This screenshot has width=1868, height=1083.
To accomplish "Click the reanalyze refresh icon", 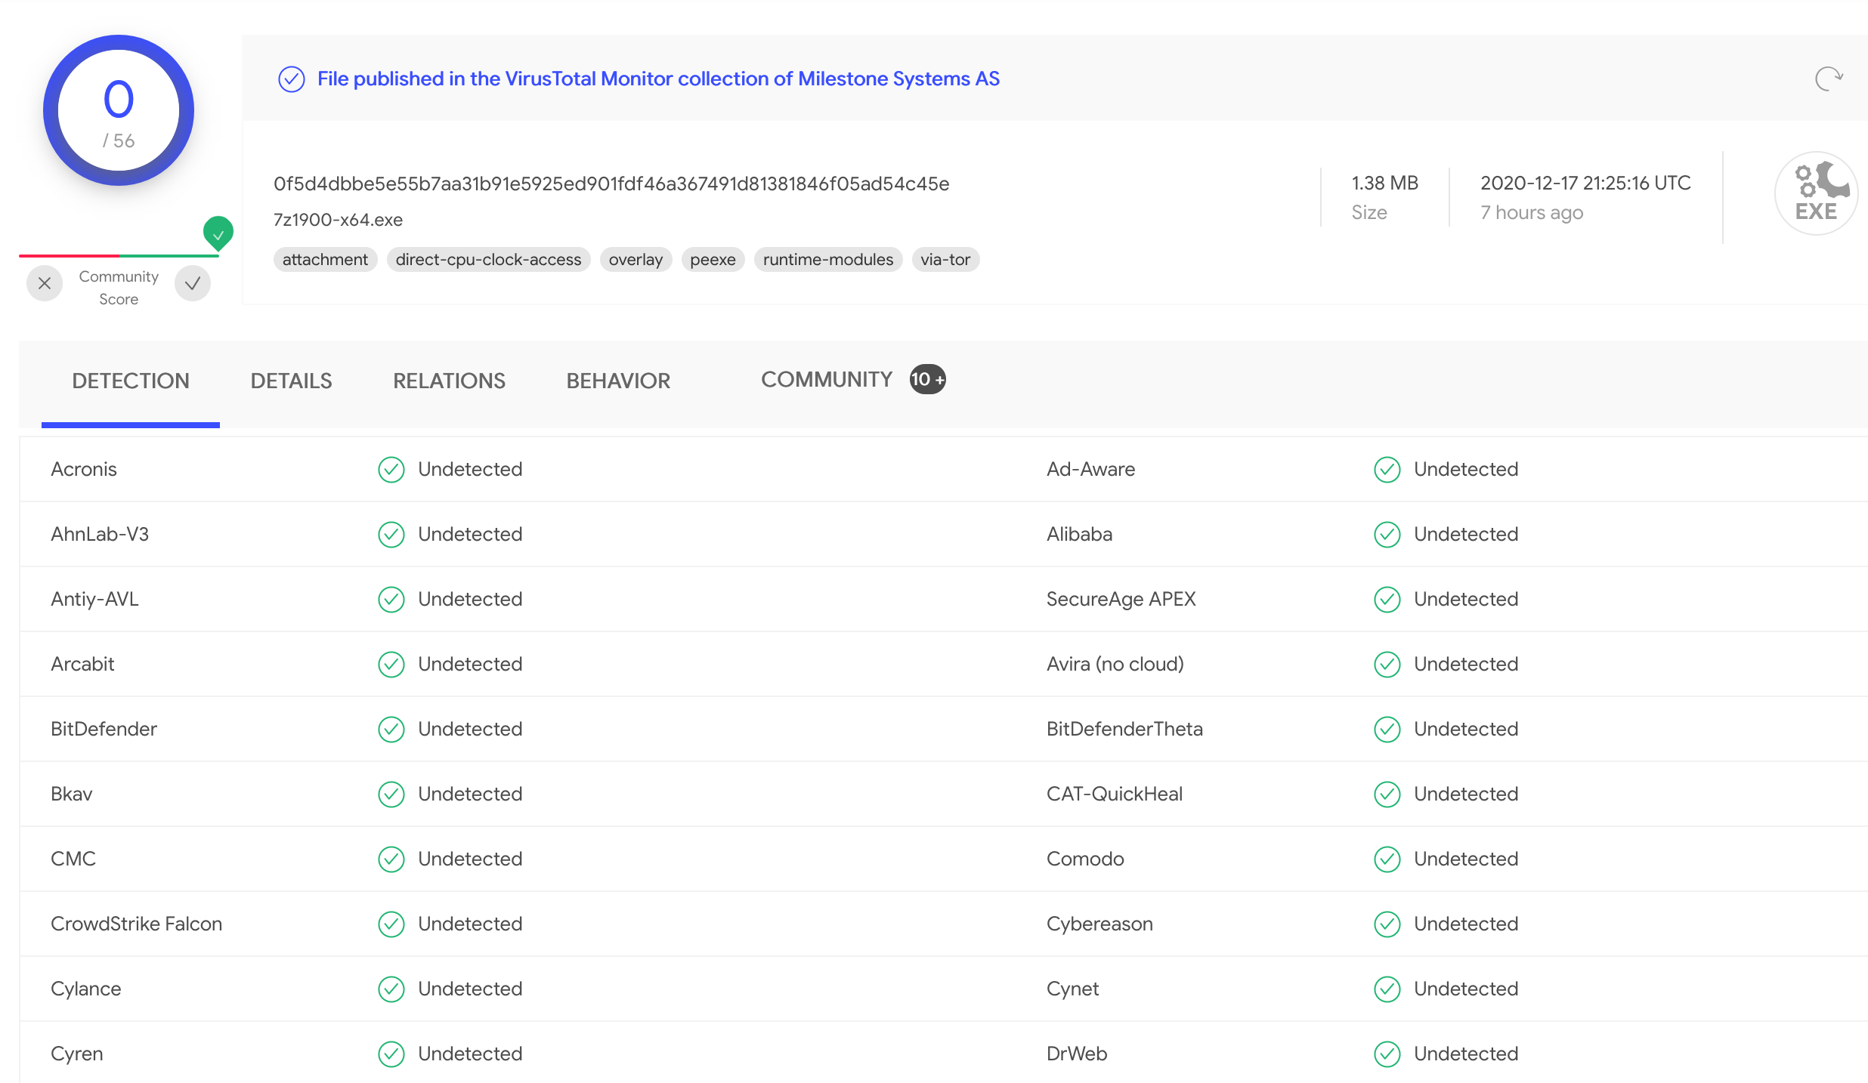I will coord(1829,79).
